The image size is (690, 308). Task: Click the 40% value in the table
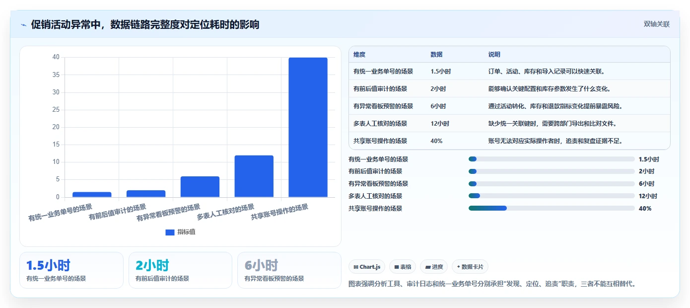click(x=436, y=141)
